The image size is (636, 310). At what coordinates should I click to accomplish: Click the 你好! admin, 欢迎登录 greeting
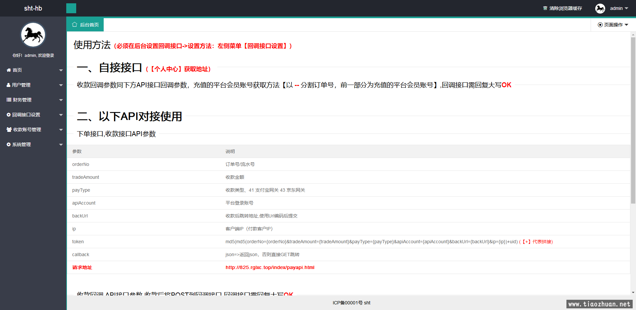coord(33,56)
